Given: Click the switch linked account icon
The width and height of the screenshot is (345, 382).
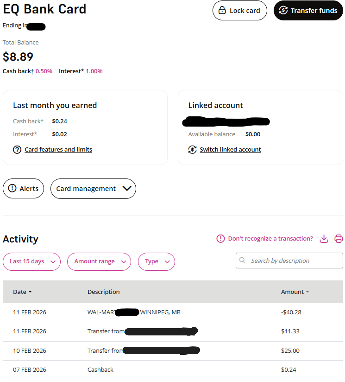Looking at the screenshot, I should tap(192, 150).
